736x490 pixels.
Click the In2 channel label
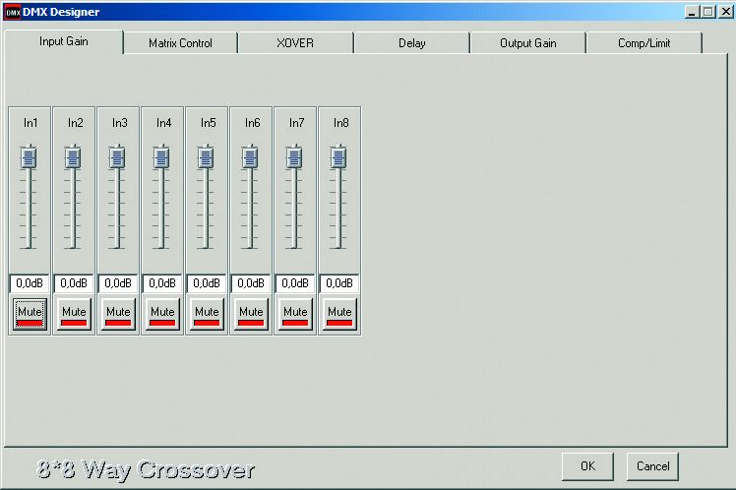pos(75,123)
